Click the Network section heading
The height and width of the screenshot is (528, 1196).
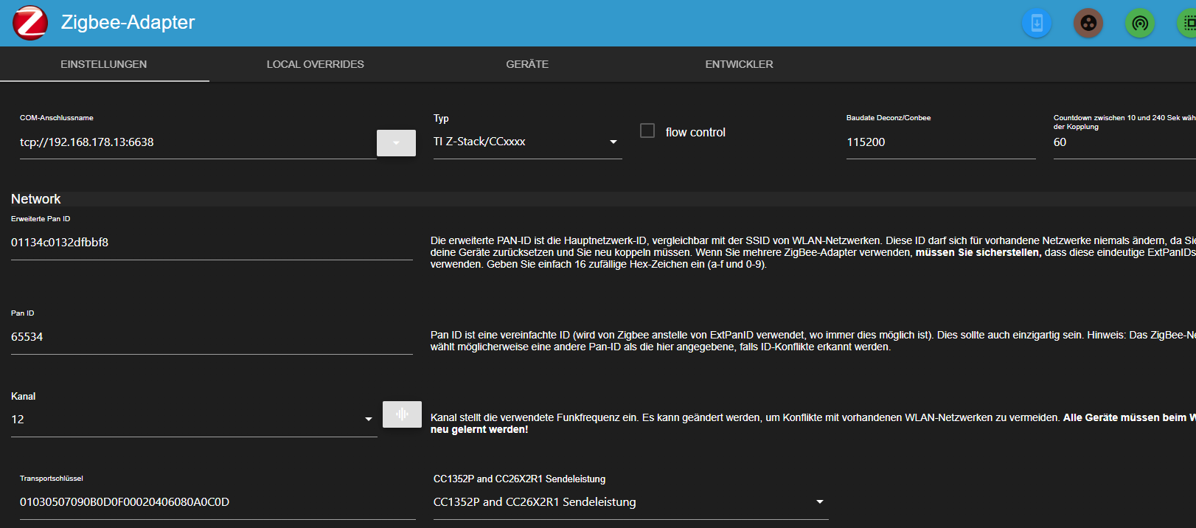(36, 199)
